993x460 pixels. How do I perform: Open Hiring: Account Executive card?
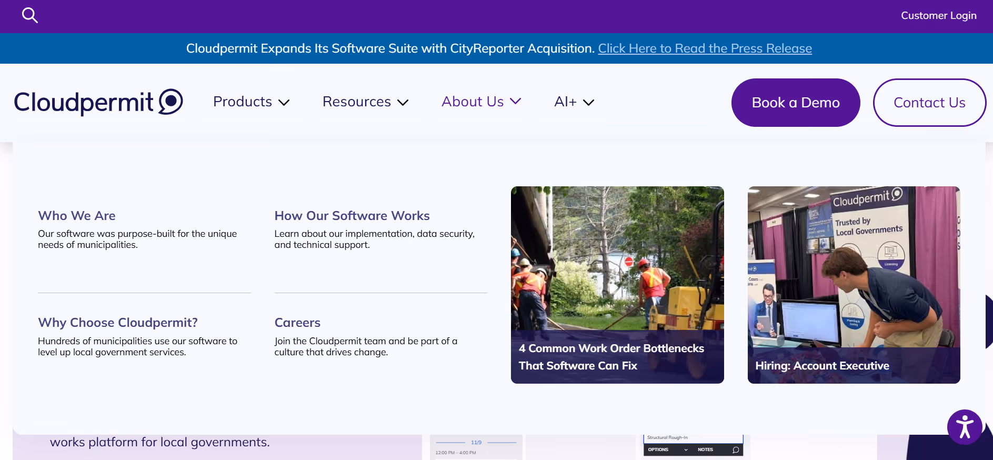(x=854, y=285)
